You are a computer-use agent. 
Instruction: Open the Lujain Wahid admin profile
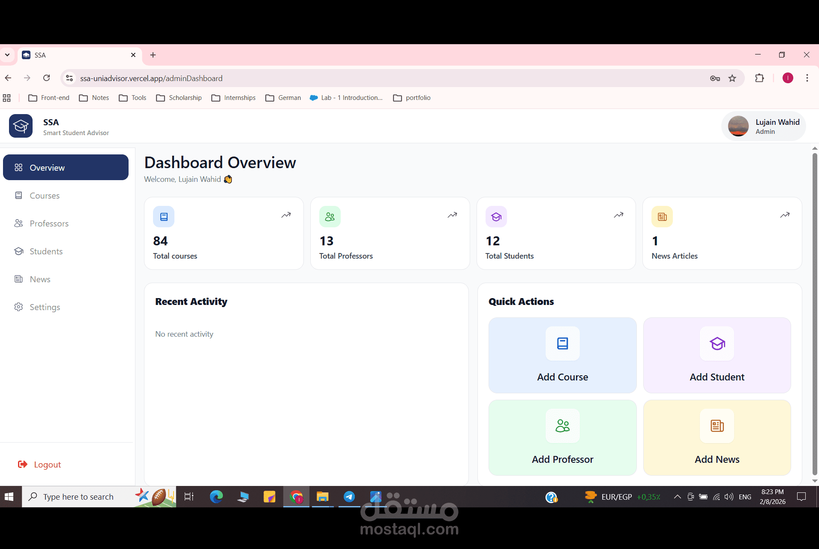coord(764,126)
